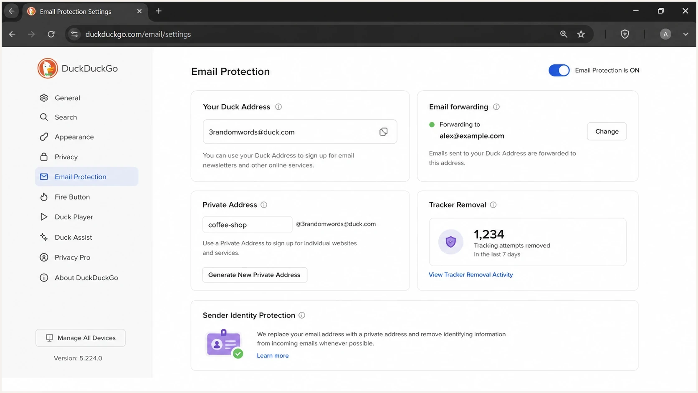Open the Privacy settings section

(87, 157)
